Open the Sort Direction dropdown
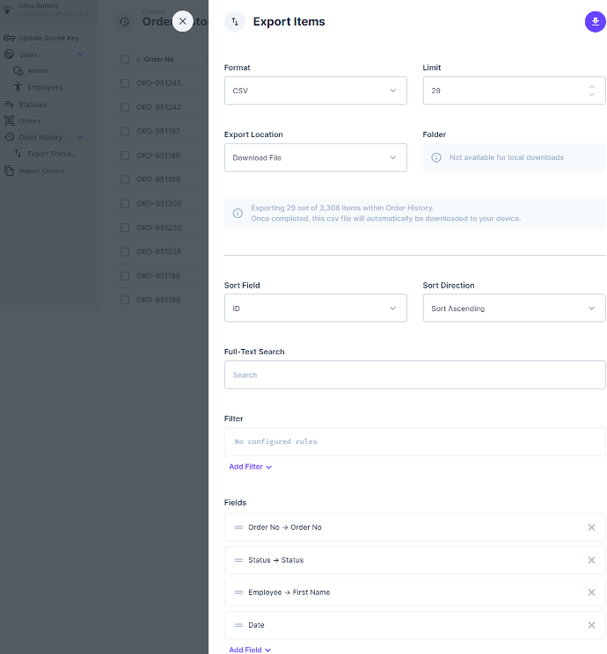The height and width of the screenshot is (654, 607). pos(514,309)
